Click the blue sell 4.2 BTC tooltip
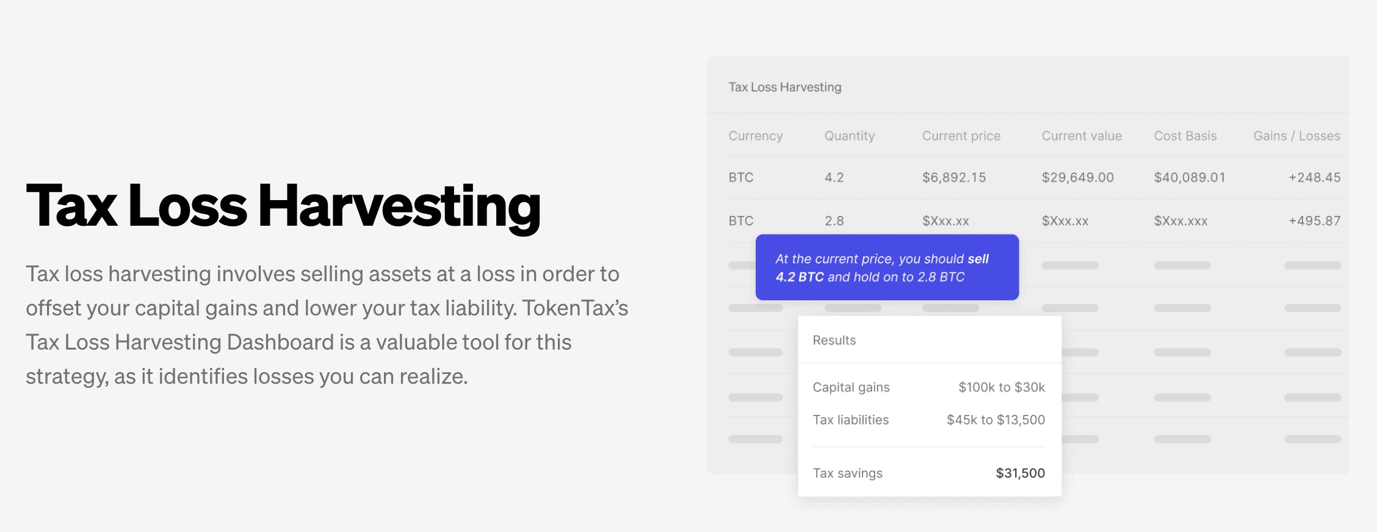This screenshot has width=1377, height=532. (887, 267)
